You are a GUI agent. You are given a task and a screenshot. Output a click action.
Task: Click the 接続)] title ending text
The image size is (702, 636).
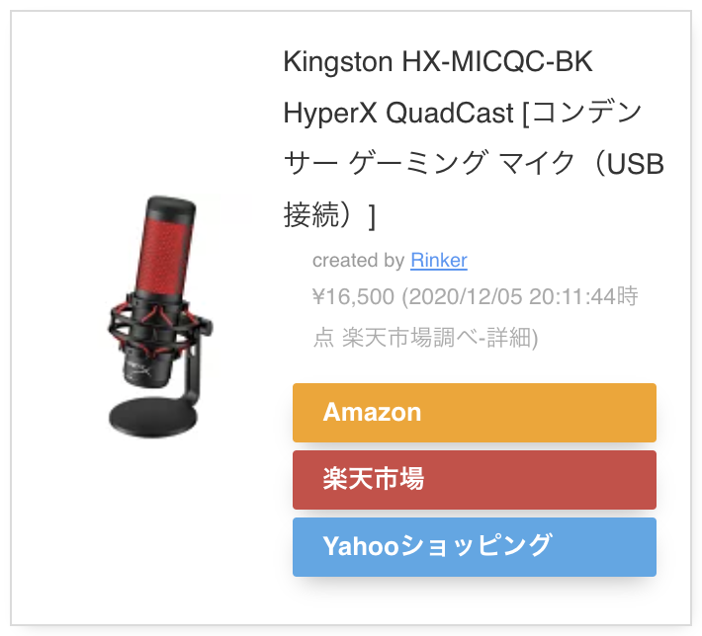[x=329, y=215]
